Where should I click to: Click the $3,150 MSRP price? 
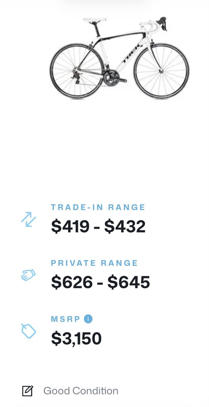click(76, 338)
